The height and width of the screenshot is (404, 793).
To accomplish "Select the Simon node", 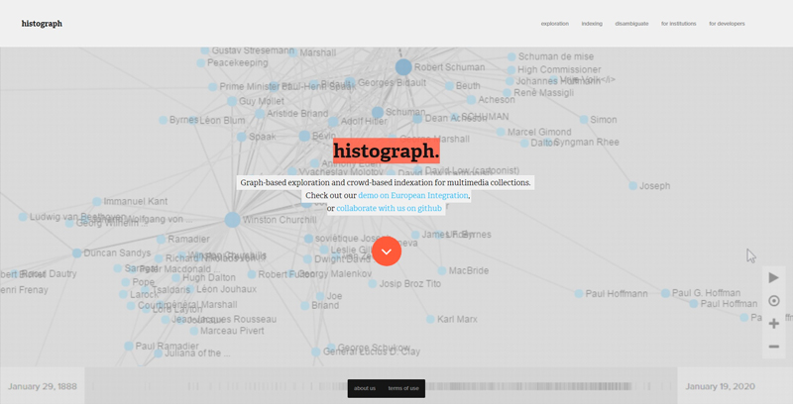I will click(x=584, y=120).
